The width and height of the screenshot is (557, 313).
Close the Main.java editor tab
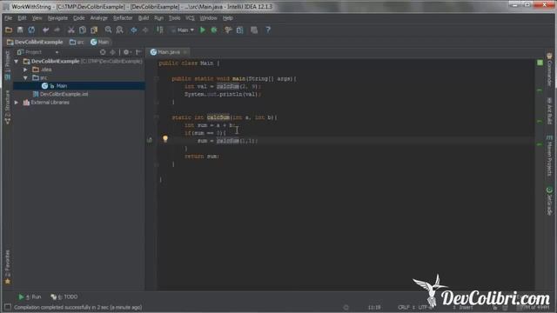tap(185, 52)
